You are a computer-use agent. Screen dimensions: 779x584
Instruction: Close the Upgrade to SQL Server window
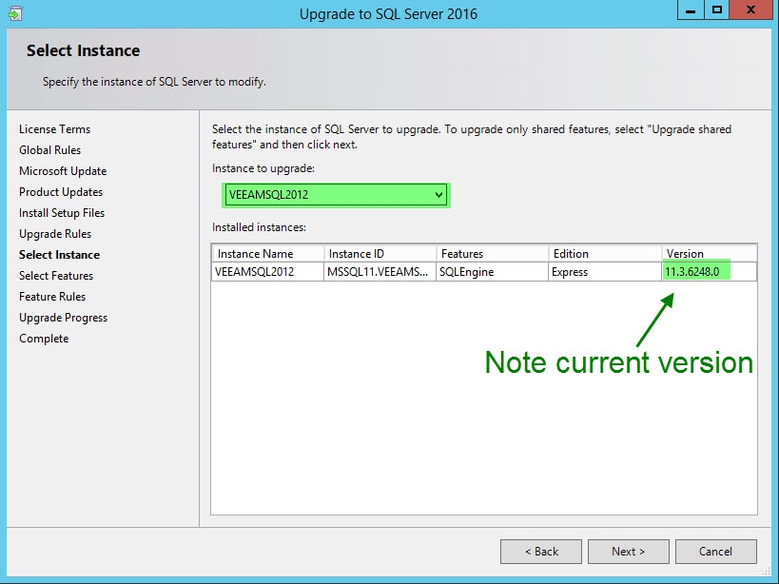pos(750,10)
